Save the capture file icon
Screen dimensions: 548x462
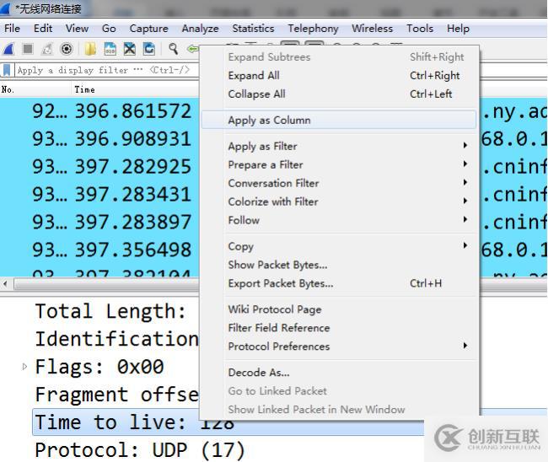pyautogui.click(x=110, y=49)
